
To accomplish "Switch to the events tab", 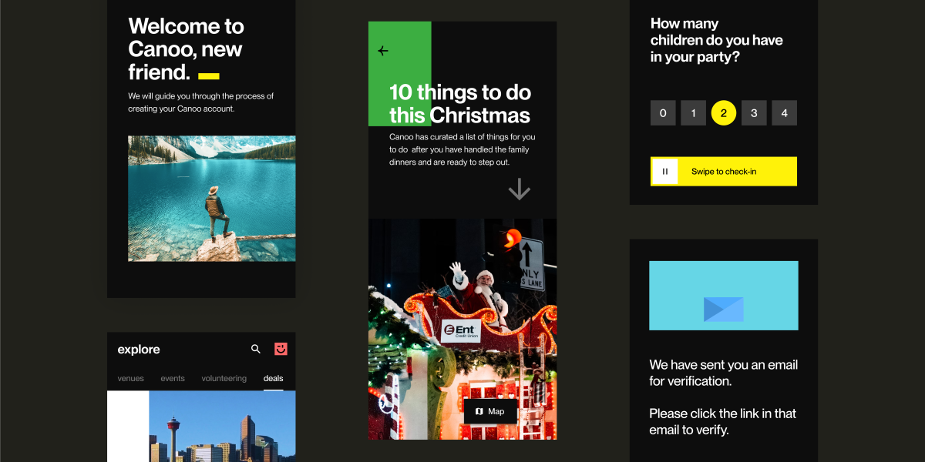I will (x=173, y=378).
